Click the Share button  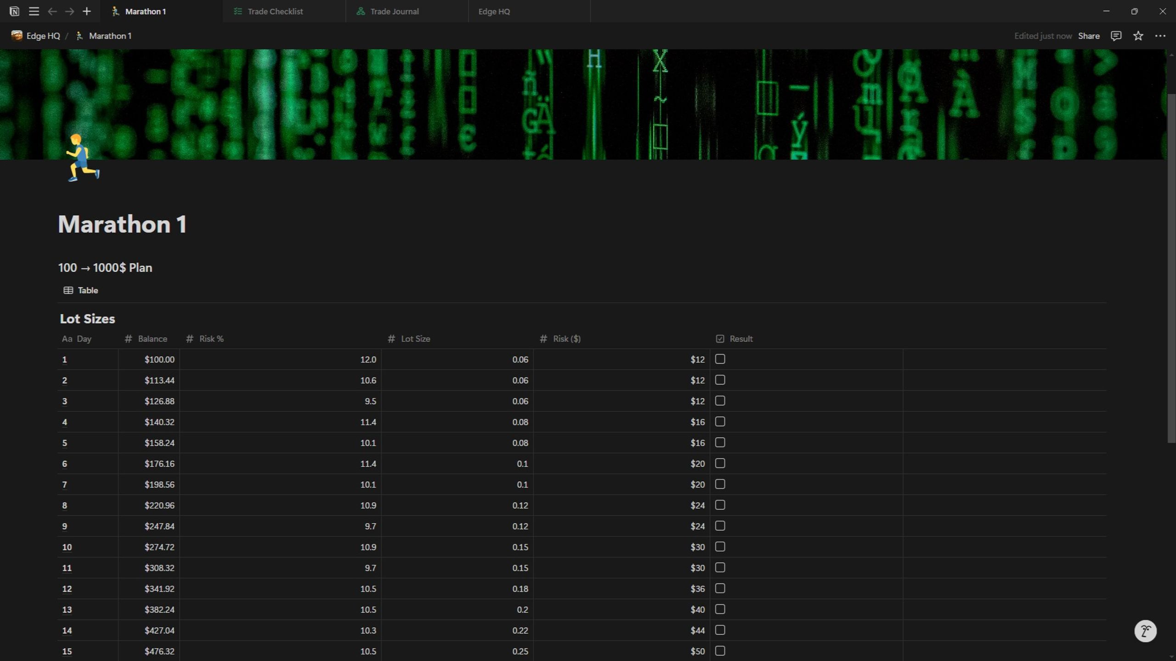pyautogui.click(x=1089, y=36)
